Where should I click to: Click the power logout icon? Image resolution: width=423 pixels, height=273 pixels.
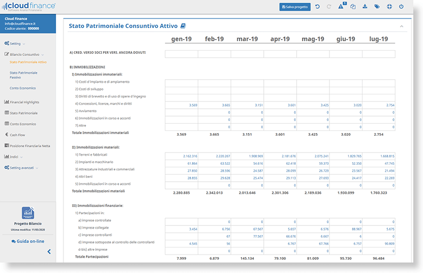pyautogui.click(x=401, y=6)
